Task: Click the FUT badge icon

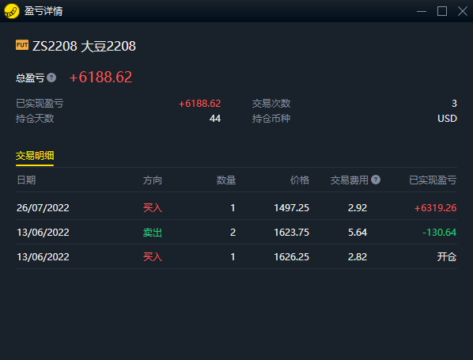Action: pos(22,45)
